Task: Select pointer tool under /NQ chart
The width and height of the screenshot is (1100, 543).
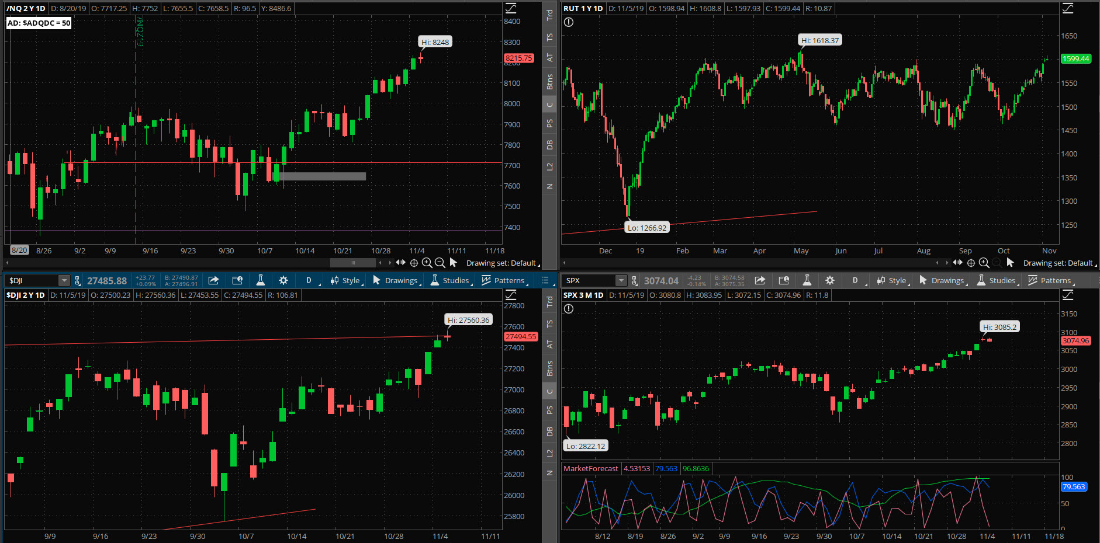Action: tap(453, 263)
